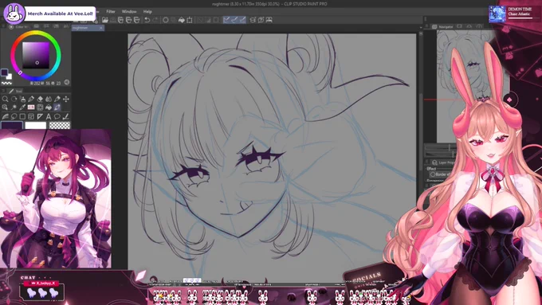Click the Undo arrow in command bar
This screenshot has height=305, width=542.
[147, 20]
